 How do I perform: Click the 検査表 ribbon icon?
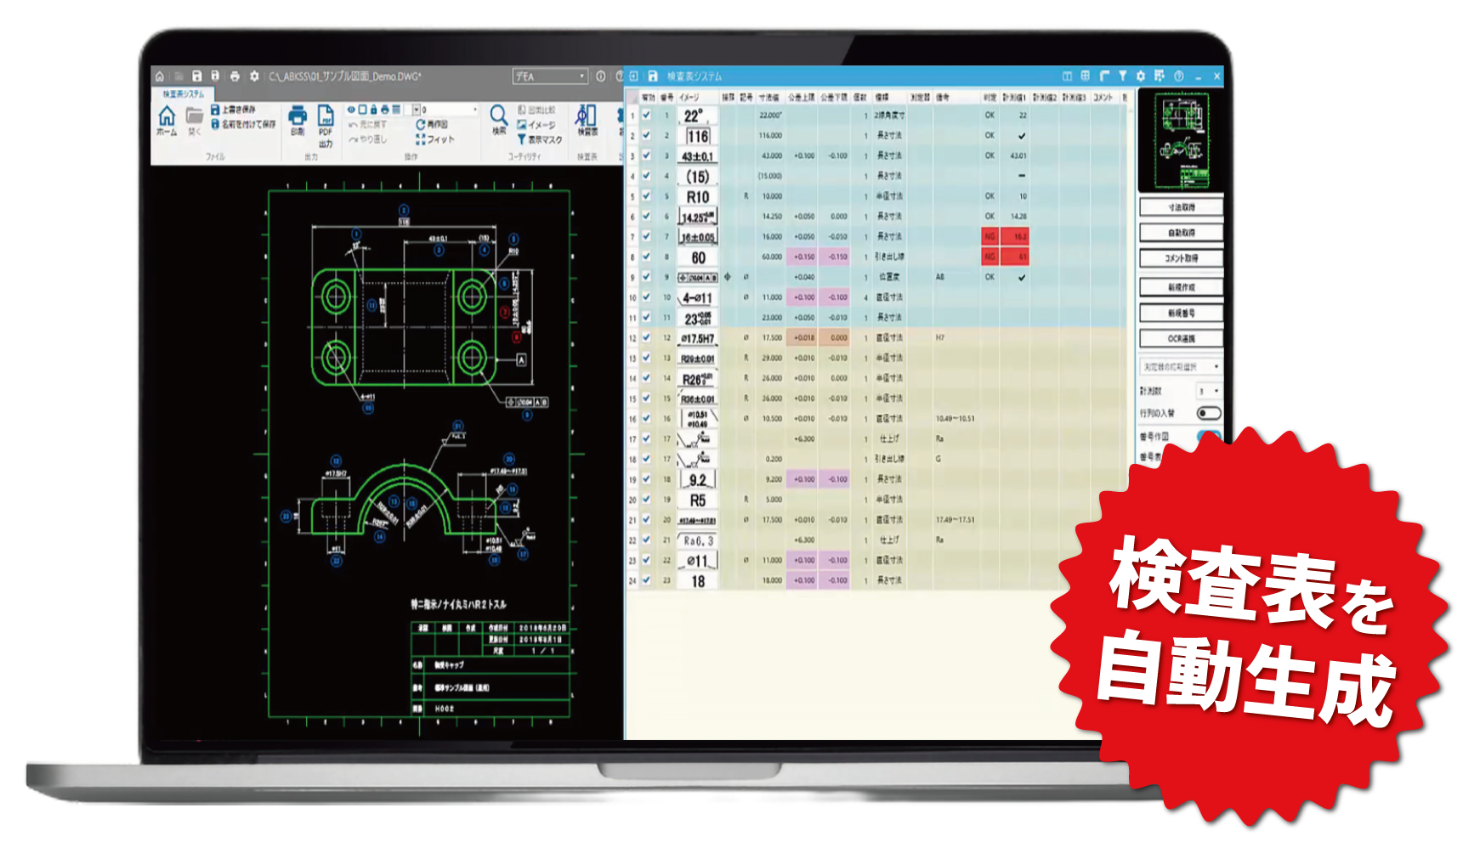click(x=587, y=116)
